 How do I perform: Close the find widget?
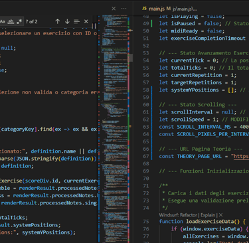(x=86, y=21)
